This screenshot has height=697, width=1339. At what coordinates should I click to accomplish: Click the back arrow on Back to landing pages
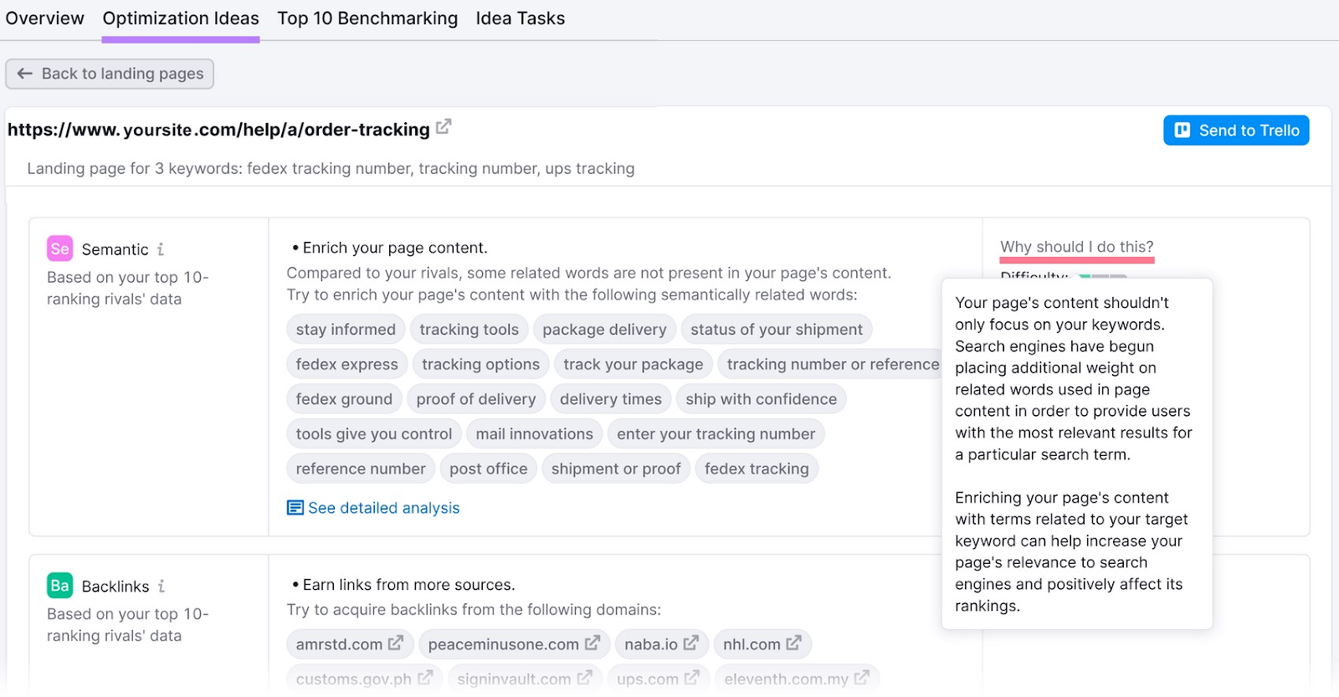click(x=25, y=74)
